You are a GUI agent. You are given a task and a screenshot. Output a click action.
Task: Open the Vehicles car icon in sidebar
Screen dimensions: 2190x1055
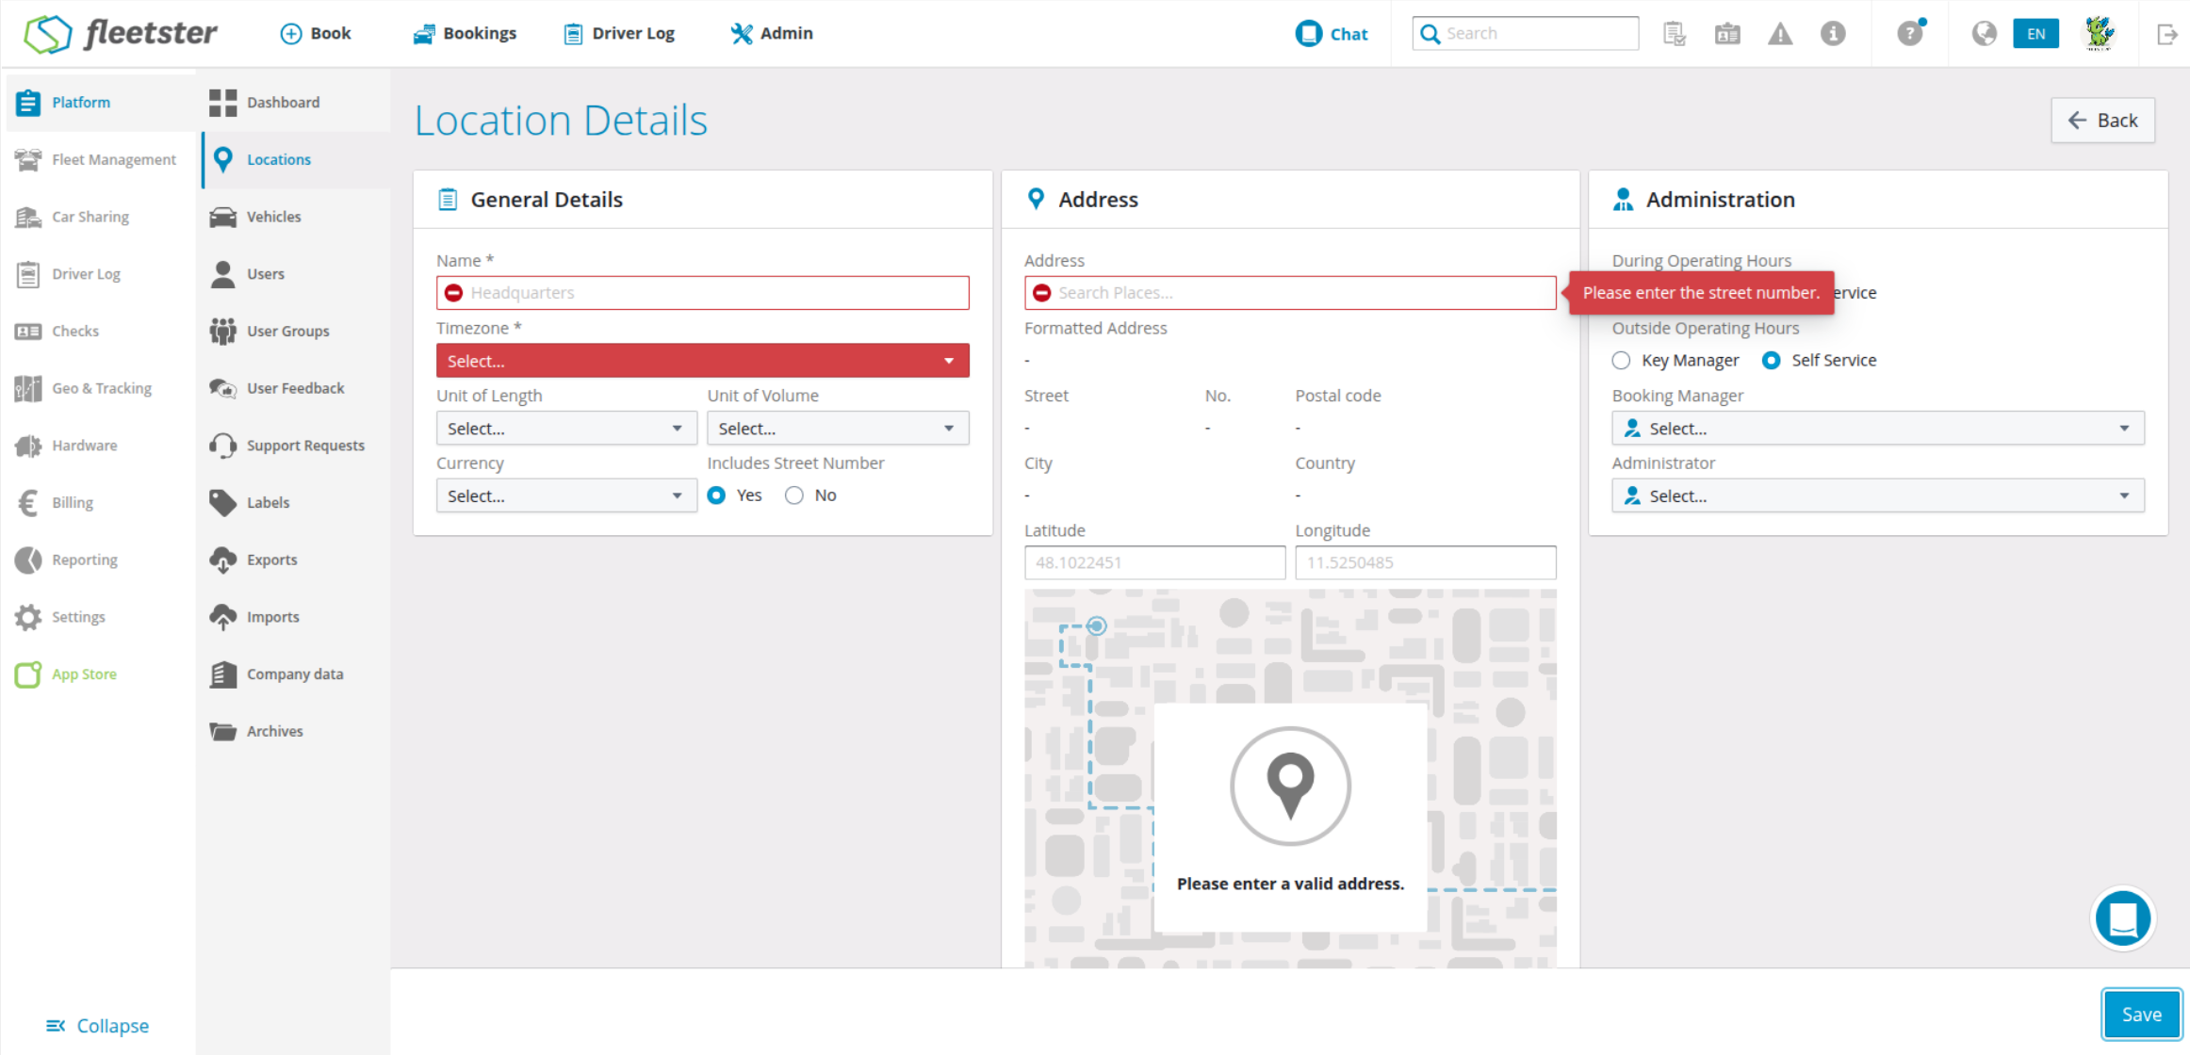pyautogui.click(x=223, y=217)
